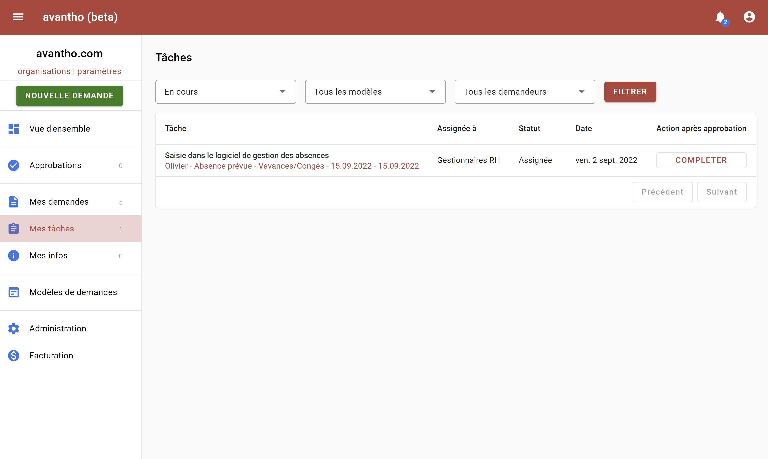The width and height of the screenshot is (768, 459).
Task: Open the paramètres link
Action: pyautogui.click(x=99, y=71)
